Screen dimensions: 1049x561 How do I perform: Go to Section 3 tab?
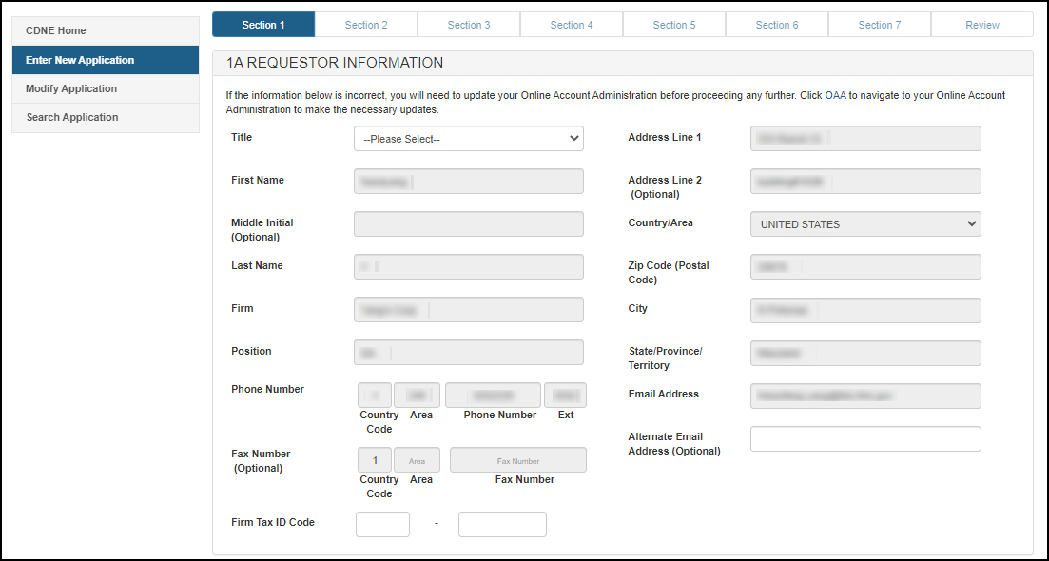(x=469, y=25)
